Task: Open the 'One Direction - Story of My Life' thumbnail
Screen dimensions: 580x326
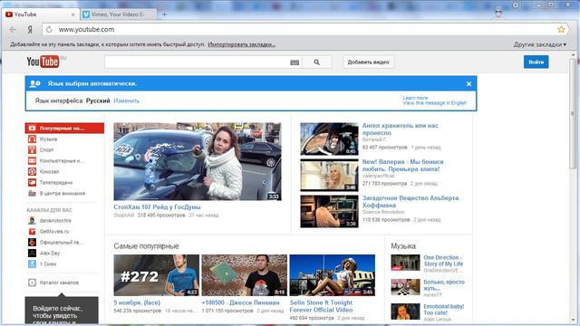Action: [x=405, y=263]
